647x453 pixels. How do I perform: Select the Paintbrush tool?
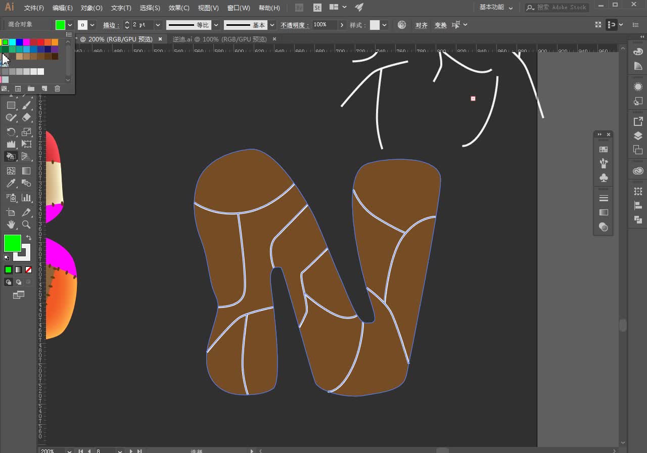(x=26, y=105)
